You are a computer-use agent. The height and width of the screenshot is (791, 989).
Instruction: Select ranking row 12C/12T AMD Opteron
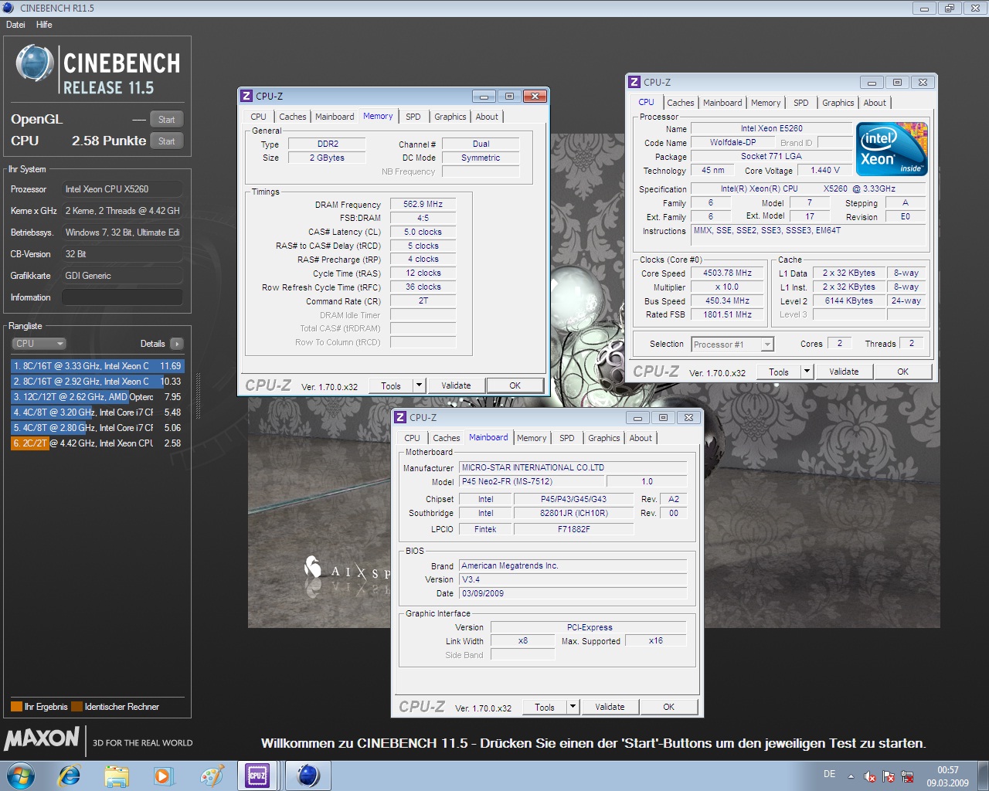(97, 397)
